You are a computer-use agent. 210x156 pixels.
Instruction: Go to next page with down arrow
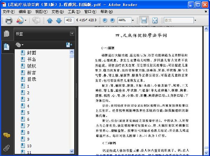(x=59, y=21)
